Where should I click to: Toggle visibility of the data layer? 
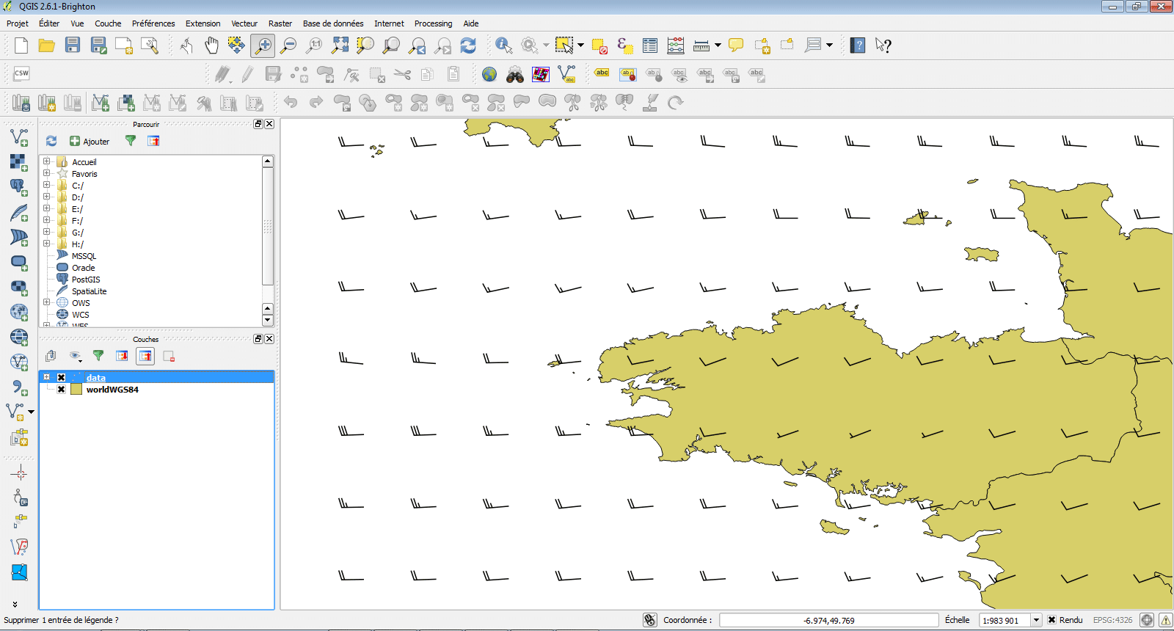click(62, 378)
